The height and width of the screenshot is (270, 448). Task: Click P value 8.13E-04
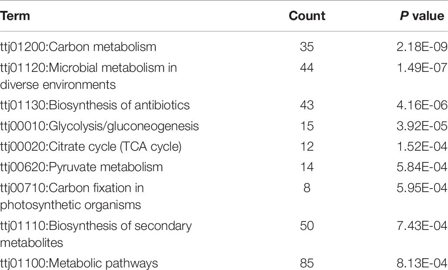click(x=422, y=263)
